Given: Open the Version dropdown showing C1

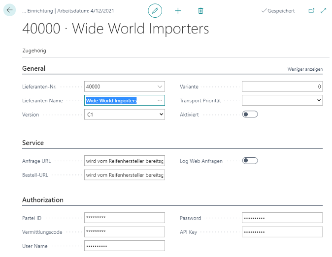Looking at the screenshot, I should (x=125, y=114).
